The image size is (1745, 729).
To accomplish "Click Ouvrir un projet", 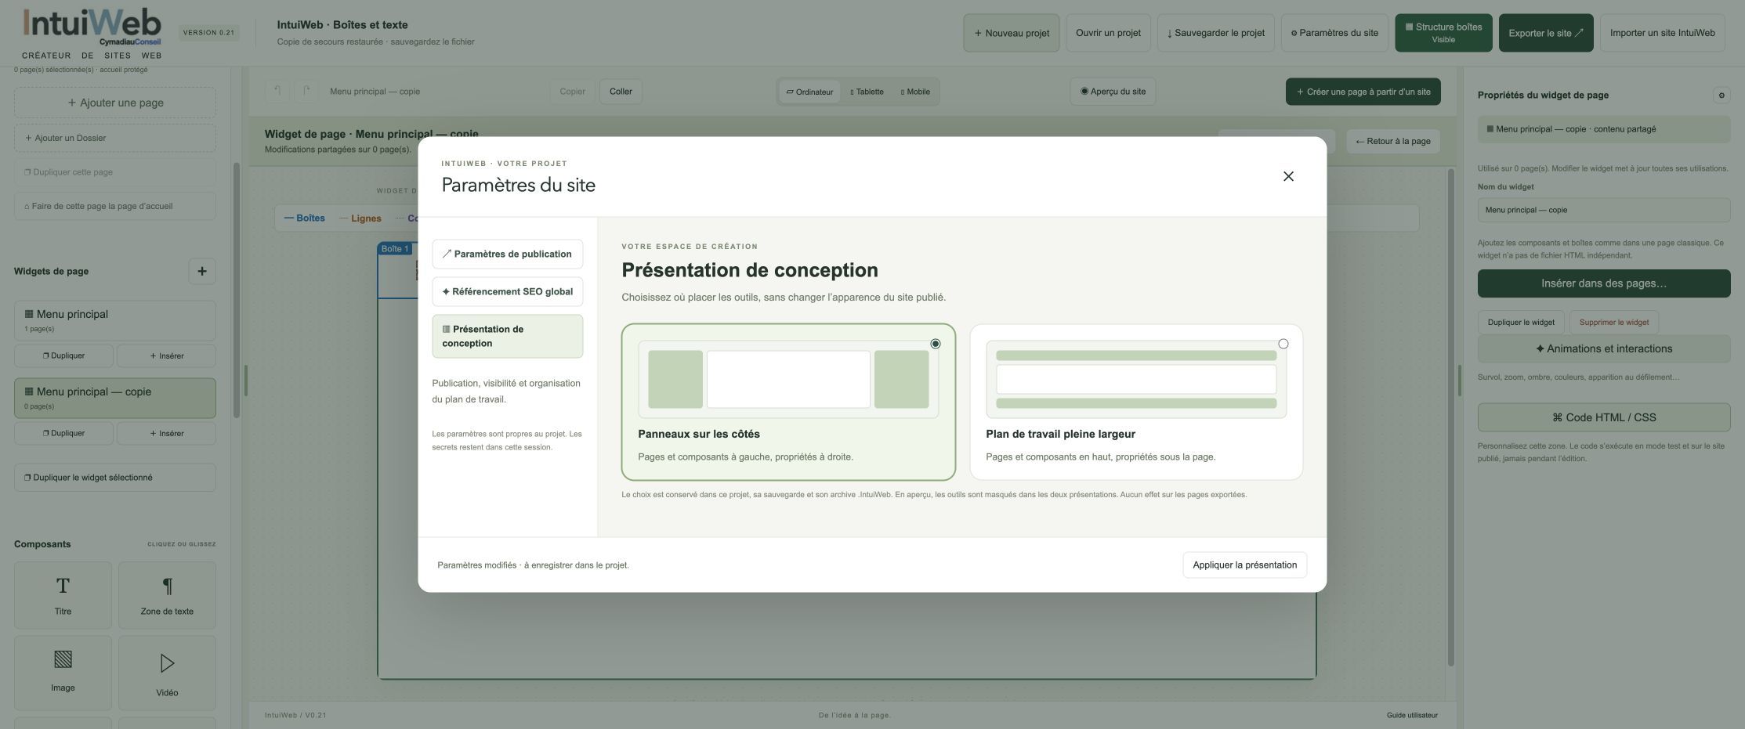I will 1108,33.
